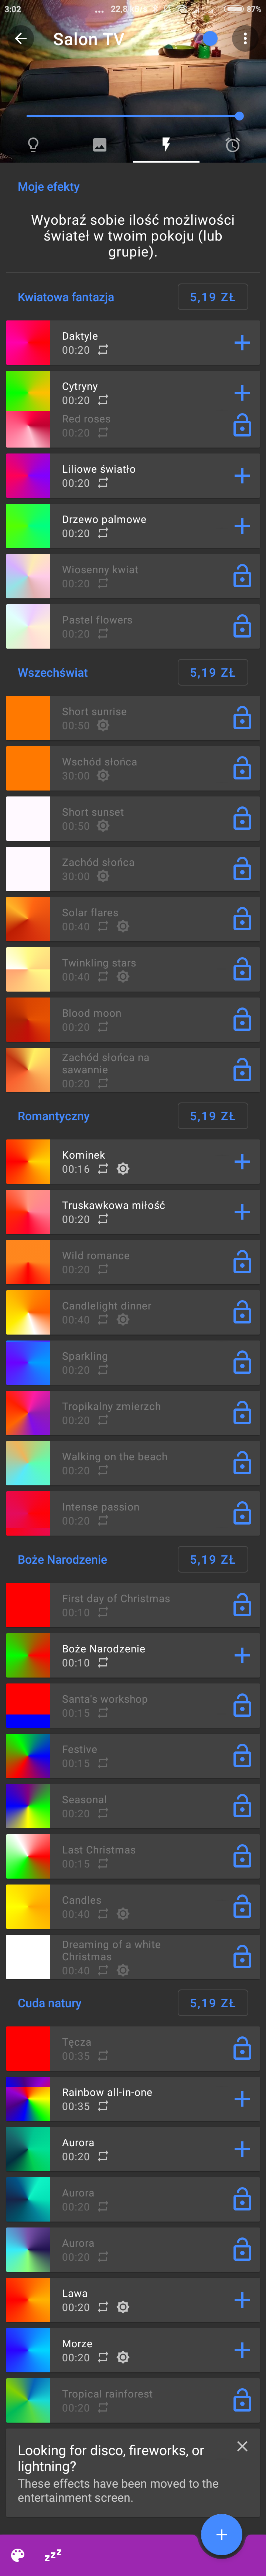Viewport: 266px width, 2576px height.
Task: Open the scenes picture tab
Action: [99, 145]
